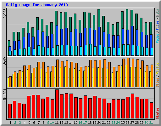Click the orange Sites legend label

158,83
